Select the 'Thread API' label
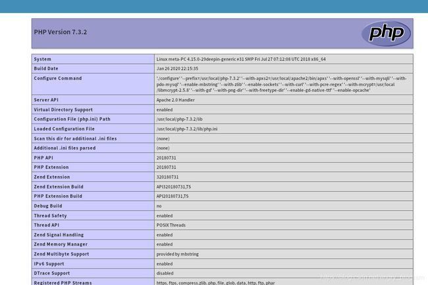Screen dimensions: 428x285 (46, 225)
